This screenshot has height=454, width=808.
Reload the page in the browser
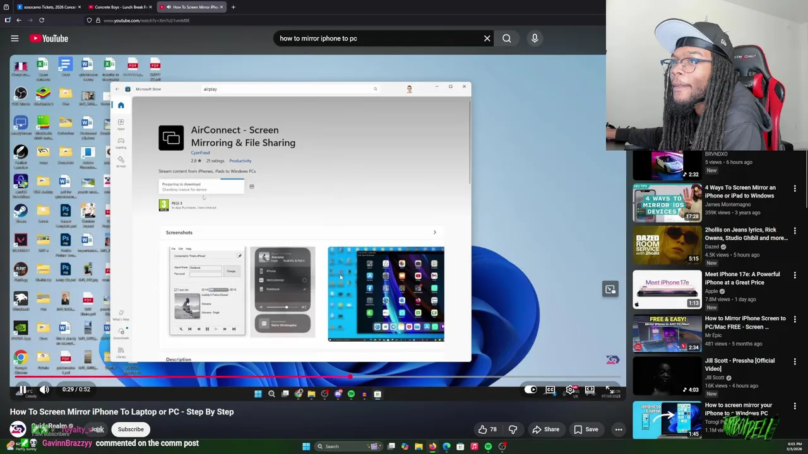tap(42, 20)
